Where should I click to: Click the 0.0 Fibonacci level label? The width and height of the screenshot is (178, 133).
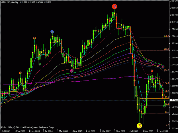[x=167, y=125]
